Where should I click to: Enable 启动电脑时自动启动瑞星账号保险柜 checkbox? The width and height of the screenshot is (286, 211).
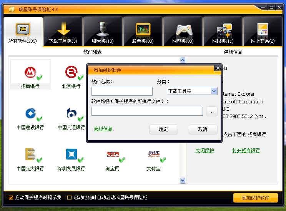[x=69, y=198]
